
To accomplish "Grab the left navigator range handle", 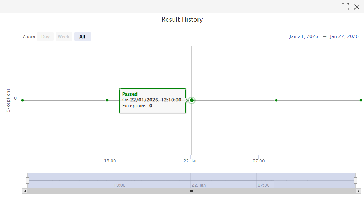I will tap(27, 181).
